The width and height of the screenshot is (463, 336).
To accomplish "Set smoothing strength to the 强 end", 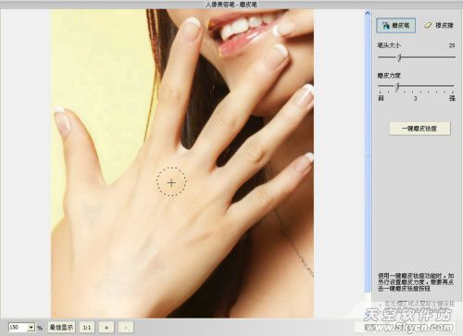I will 453,87.
